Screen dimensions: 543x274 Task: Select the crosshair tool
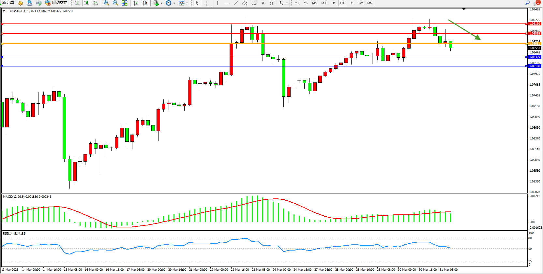coord(206,3)
